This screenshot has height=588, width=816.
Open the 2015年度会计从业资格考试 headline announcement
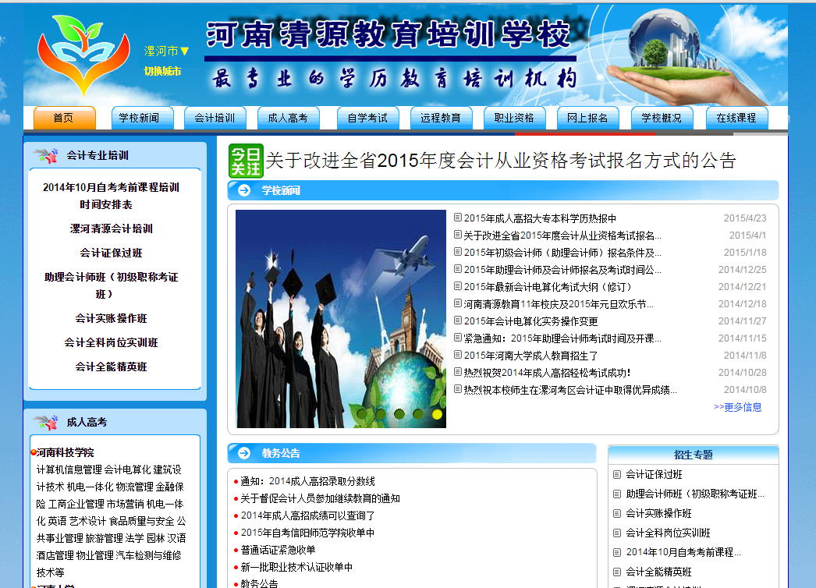coord(501,161)
